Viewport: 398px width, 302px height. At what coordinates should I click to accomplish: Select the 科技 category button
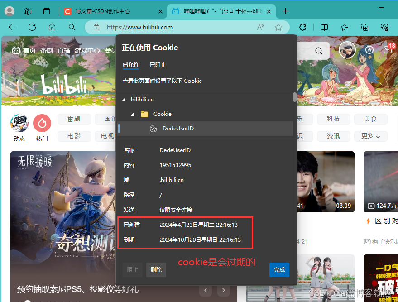334,119
